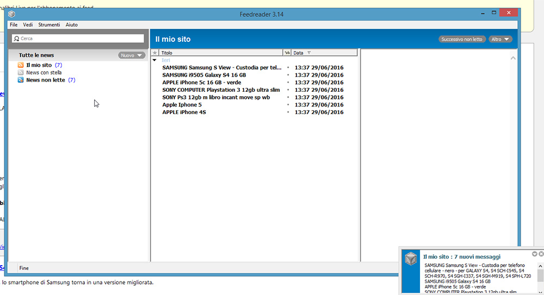The width and height of the screenshot is (544, 295).
Task: Sort by the Titolo column header
Action: coord(221,53)
